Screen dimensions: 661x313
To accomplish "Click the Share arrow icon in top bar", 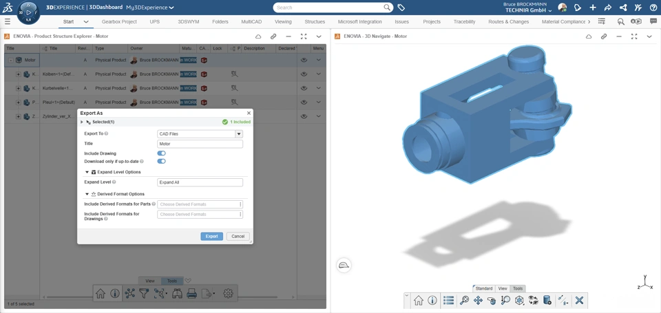I will pyautogui.click(x=607, y=8).
